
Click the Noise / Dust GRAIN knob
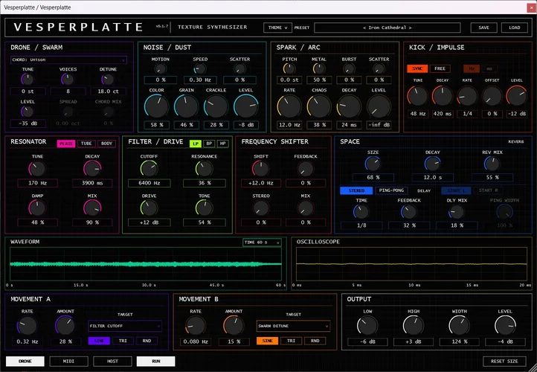(186, 106)
